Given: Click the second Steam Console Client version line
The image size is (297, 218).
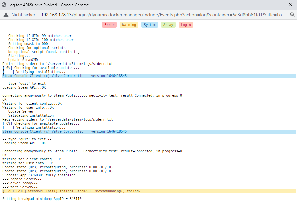Looking at the screenshot, I should (x=149, y=131).
